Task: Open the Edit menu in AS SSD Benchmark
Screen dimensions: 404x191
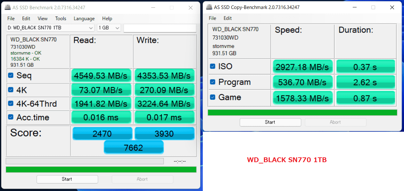Action: coord(26,19)
